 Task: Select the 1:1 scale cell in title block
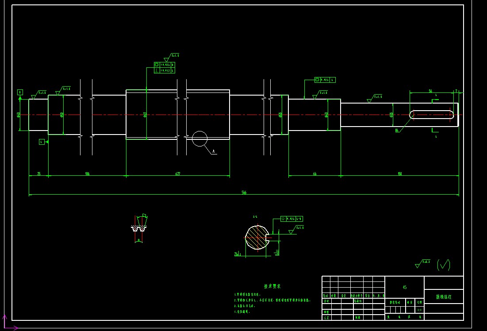(419, 310)
